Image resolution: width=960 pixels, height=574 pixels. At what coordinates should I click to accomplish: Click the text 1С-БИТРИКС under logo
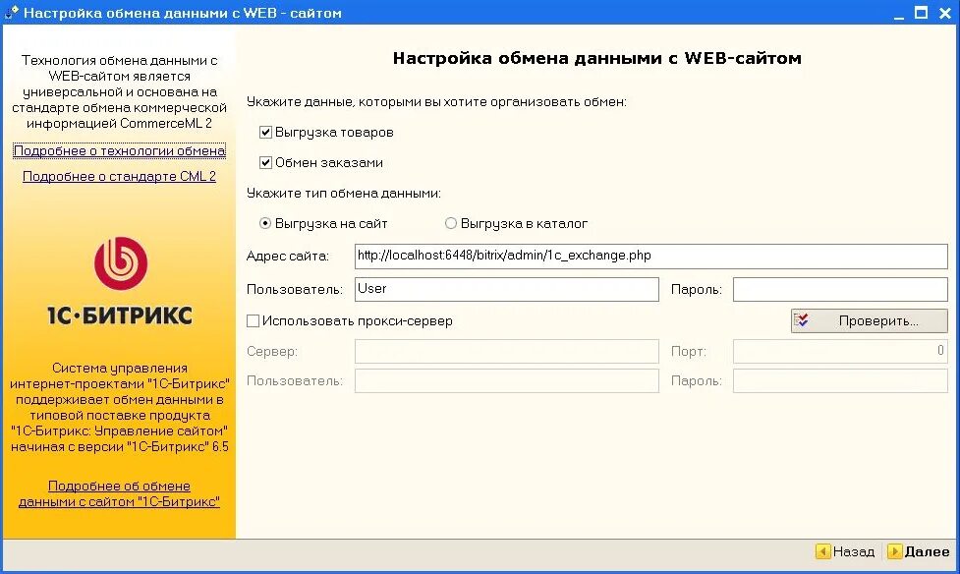[120, 316]
